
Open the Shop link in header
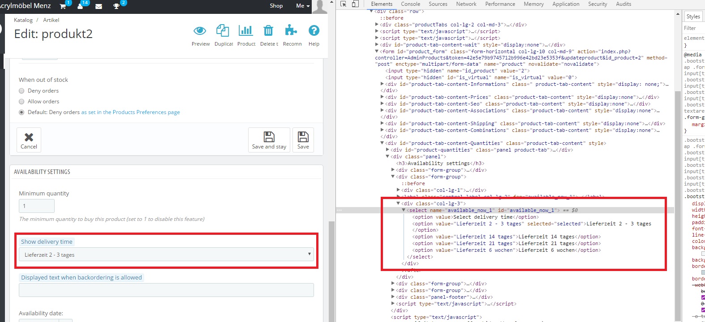[x=276, y=6]
